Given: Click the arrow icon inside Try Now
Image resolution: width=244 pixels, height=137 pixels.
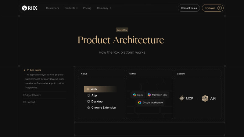Looking at the screenshot, I should point(220,8).
